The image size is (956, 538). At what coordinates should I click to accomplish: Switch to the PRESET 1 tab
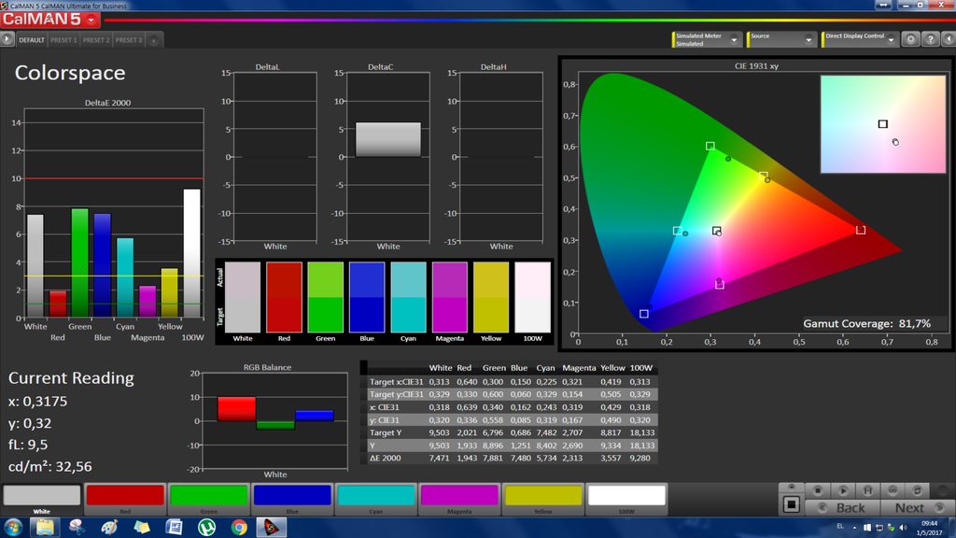click(63, 40)
